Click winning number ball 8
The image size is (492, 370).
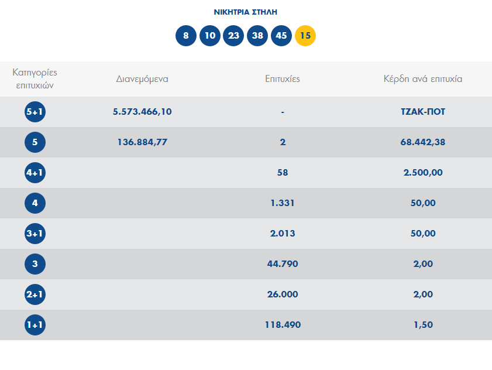pos(186,36)
